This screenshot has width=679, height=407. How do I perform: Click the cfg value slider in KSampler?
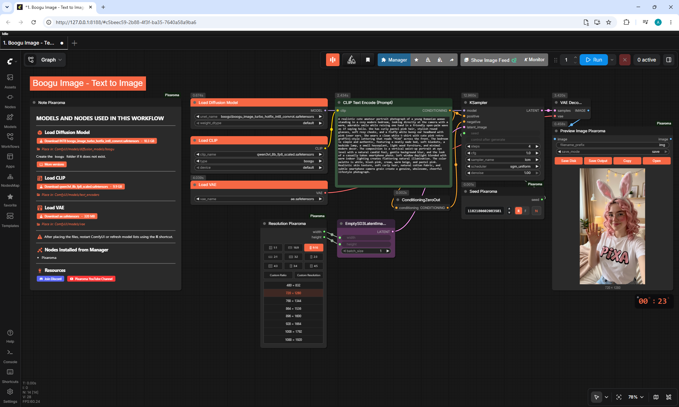point(503,153)
